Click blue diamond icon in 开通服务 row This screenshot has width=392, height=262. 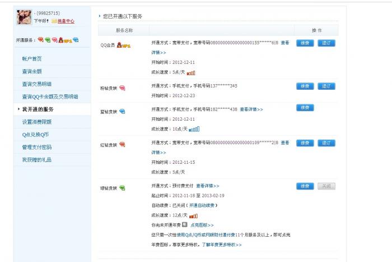76,40
